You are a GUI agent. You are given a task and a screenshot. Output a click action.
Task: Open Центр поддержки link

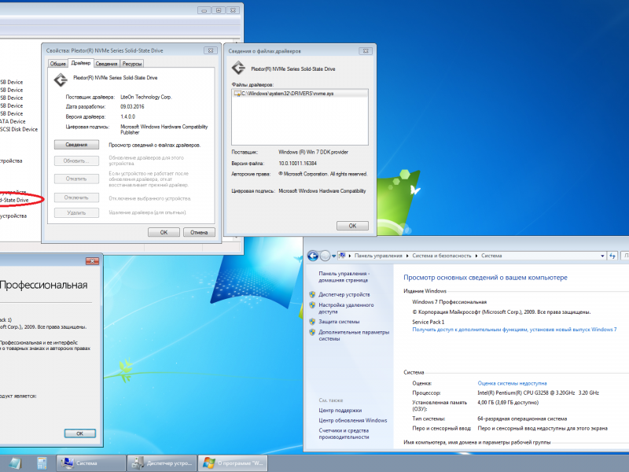(340, 410)
